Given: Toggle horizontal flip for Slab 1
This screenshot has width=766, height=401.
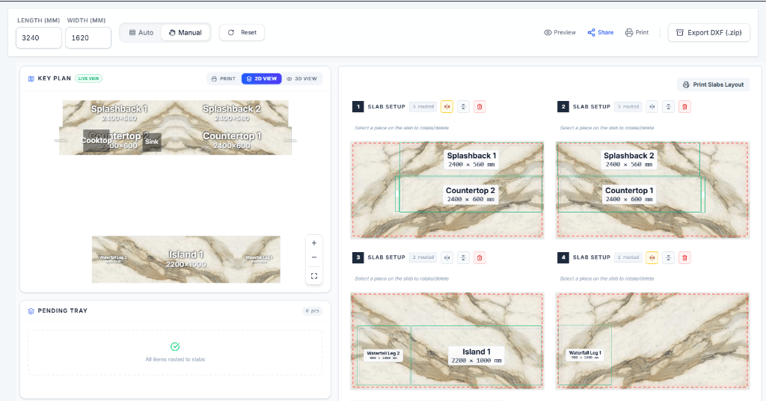Looking at the screenshot, I should pos(447,106).
